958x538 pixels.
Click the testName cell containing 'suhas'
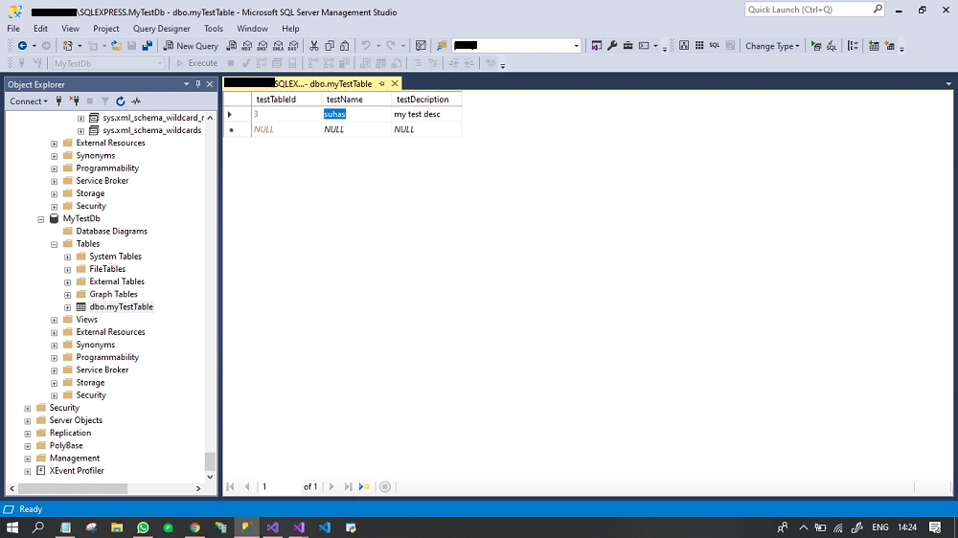point(355,114)
